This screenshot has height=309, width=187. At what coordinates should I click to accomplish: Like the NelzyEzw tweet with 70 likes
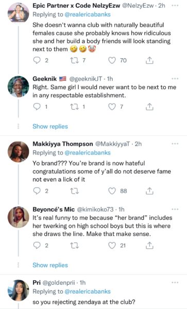click(x=112, y=60)
